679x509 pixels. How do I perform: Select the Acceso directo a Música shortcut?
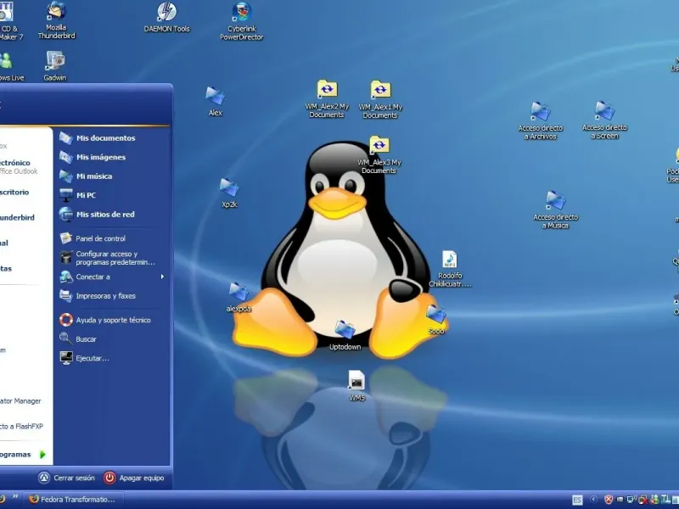556,201
